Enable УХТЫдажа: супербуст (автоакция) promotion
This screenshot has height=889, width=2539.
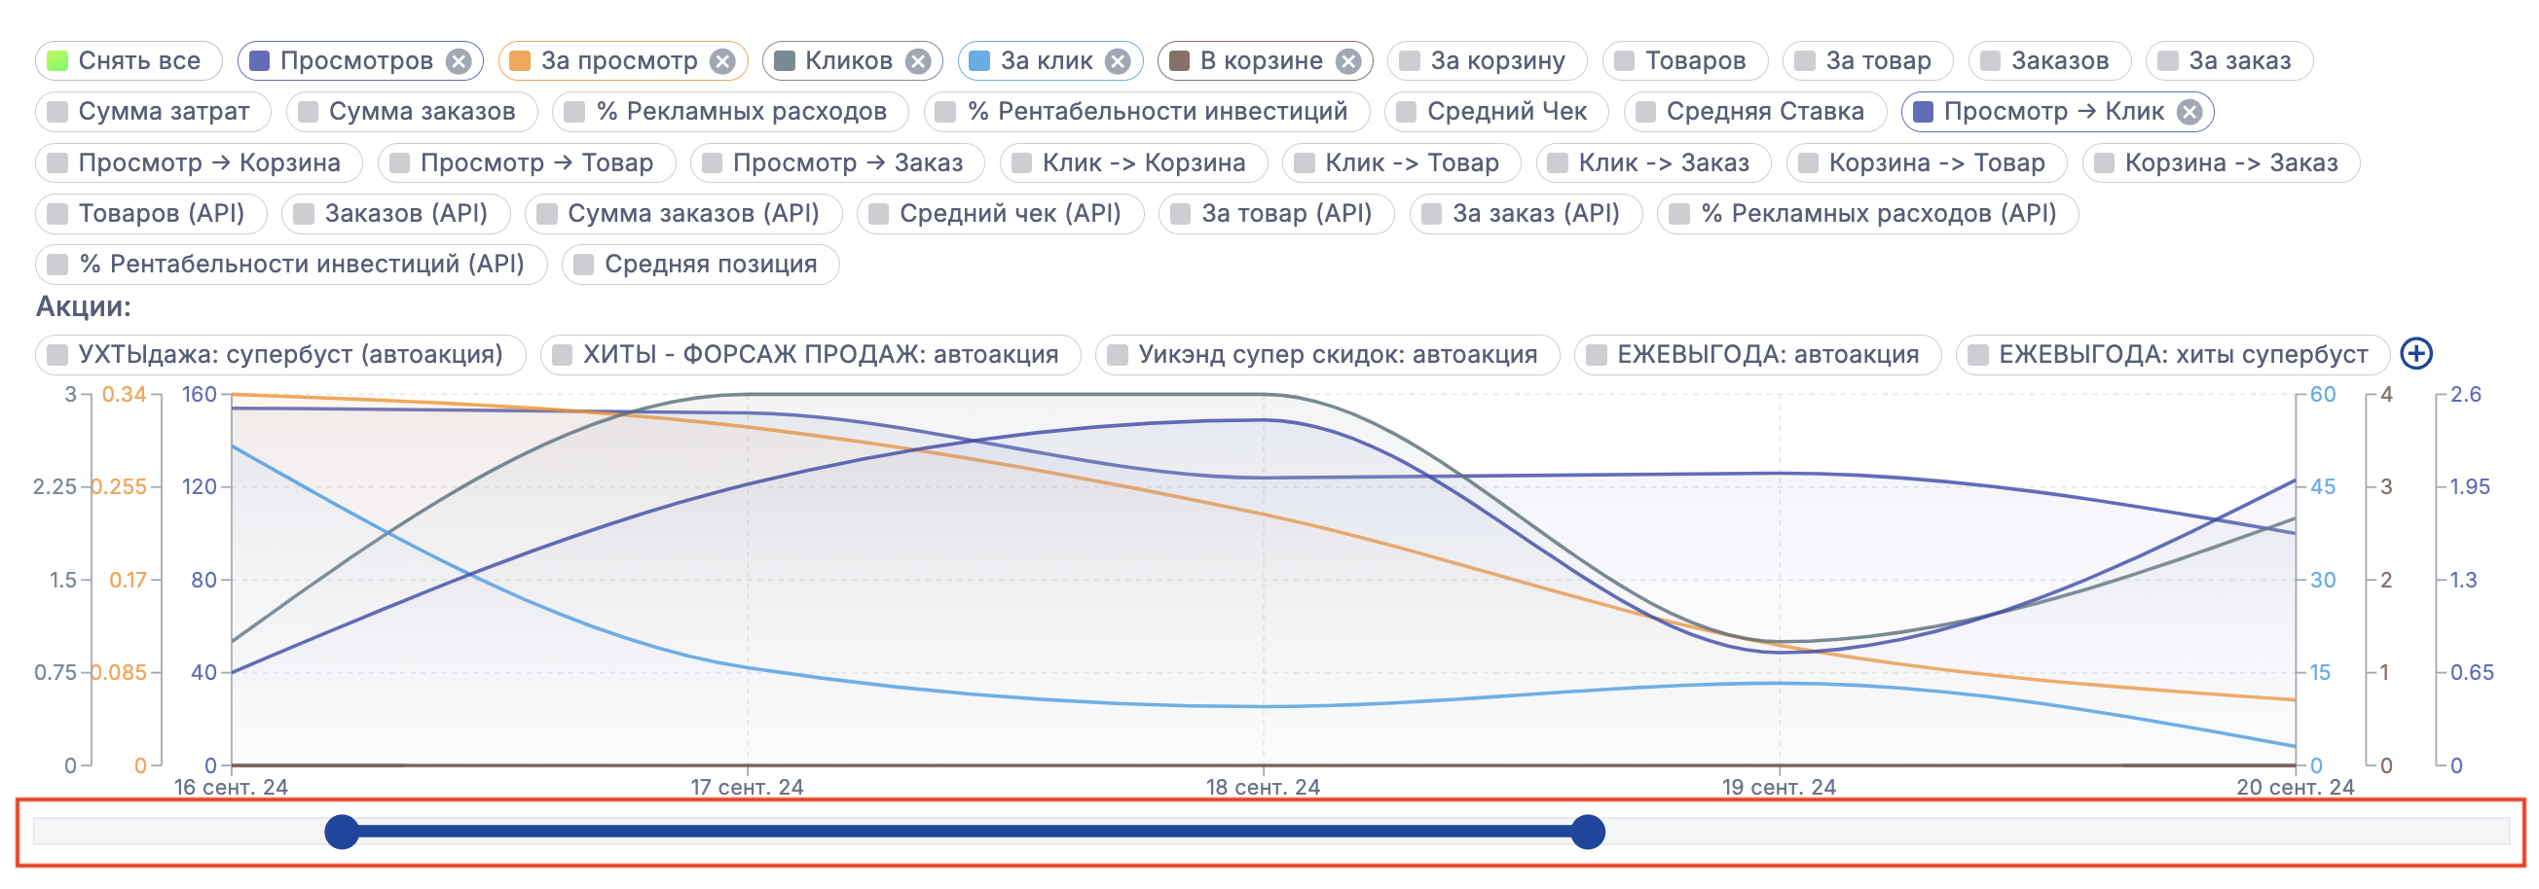click(280, 354)
